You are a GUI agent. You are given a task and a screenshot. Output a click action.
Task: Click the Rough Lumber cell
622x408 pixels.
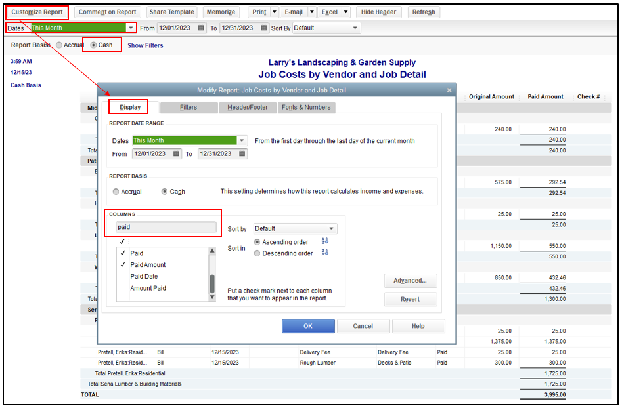(318, 363)
